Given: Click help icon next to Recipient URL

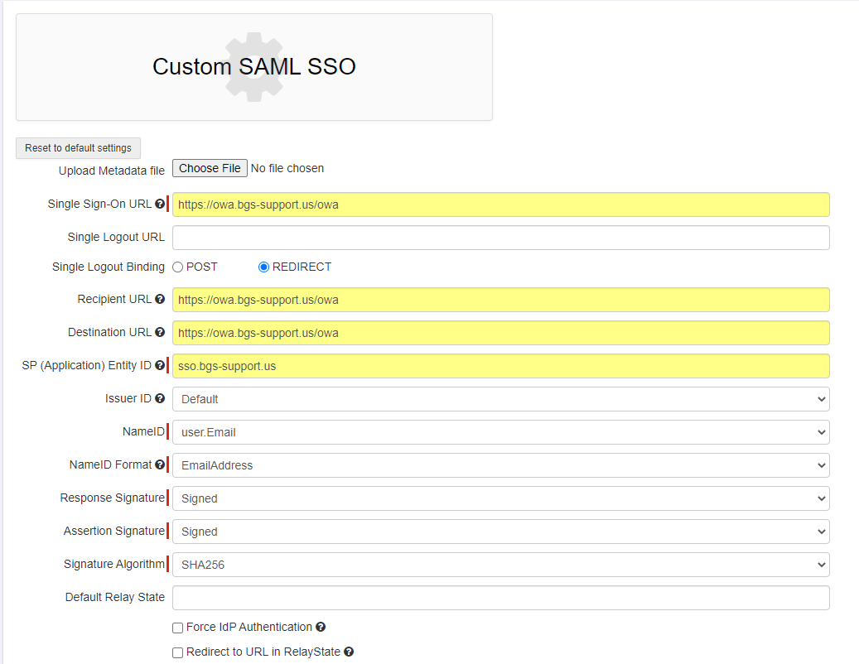Looking at the screenshot, I should pos(159,299).
